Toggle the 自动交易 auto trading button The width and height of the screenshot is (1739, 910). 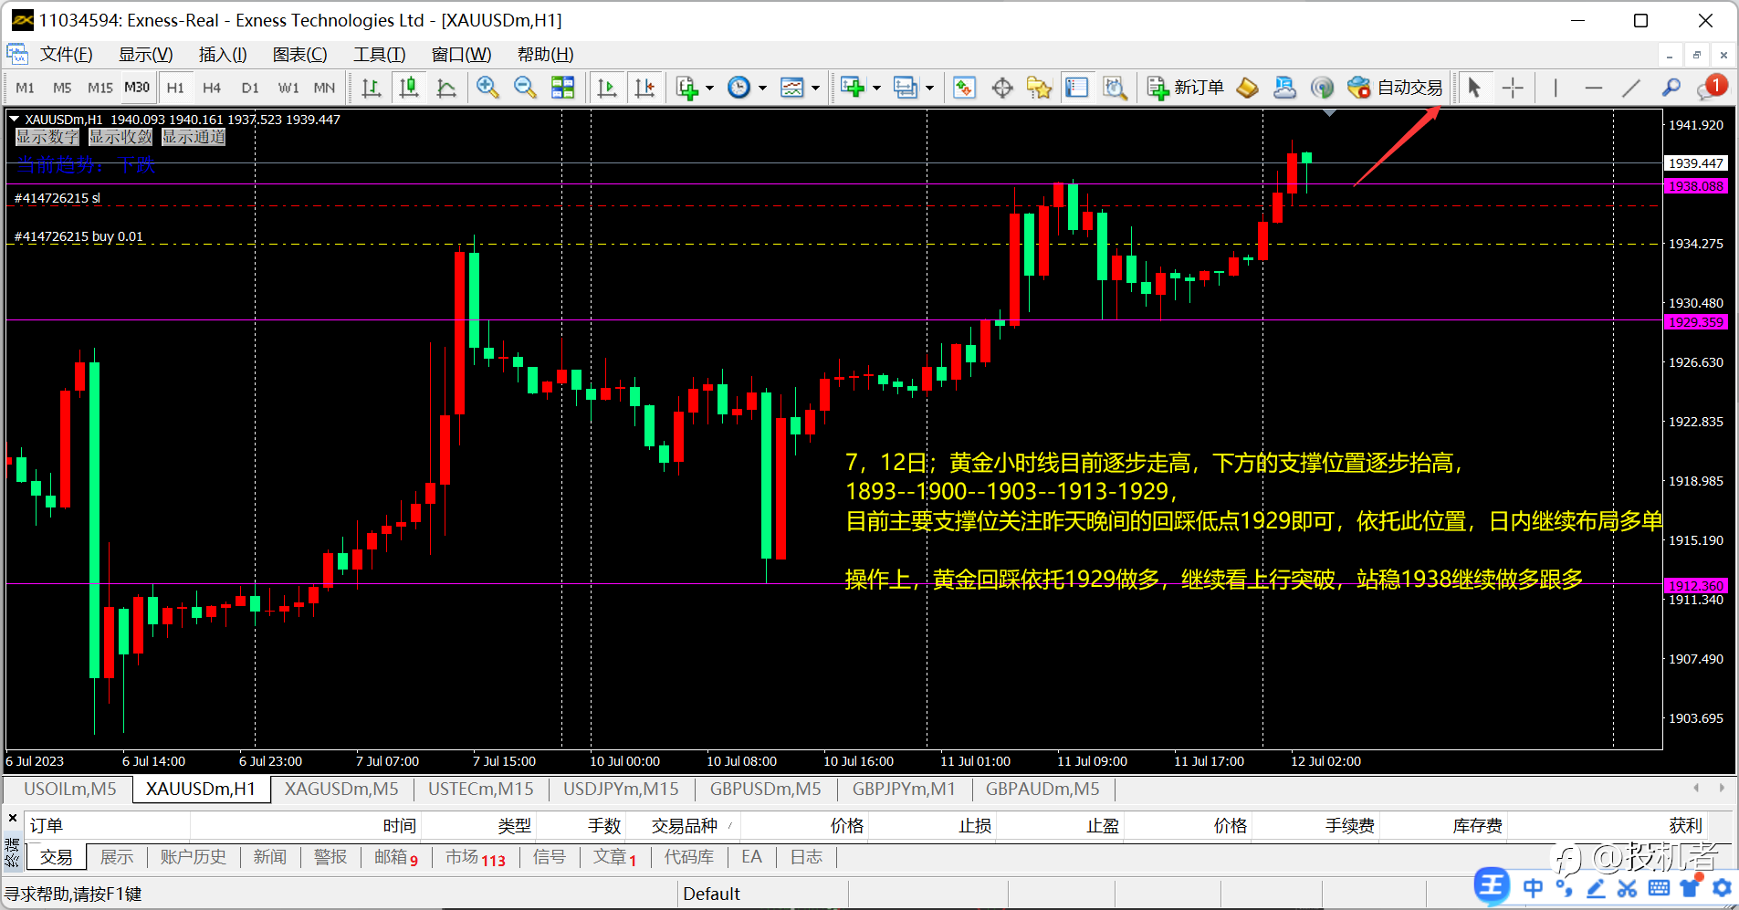point(1396,88)
